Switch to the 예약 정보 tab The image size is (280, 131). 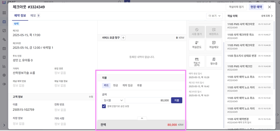(20, 16)
